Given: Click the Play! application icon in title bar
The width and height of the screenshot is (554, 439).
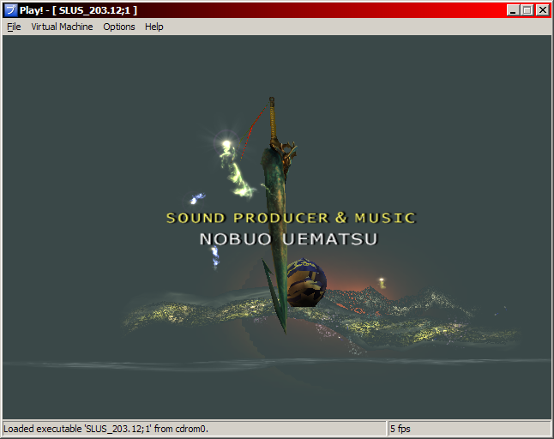Looking at the screenshot, I should pyautogui.click(x=10, y=10).
